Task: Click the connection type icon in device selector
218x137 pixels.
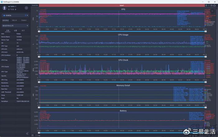Action: click(x=26, y=15)
